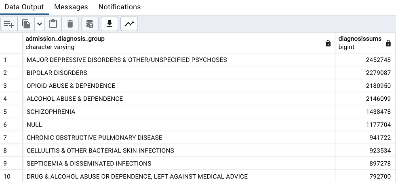Screen dimensions: 396x182
Task: Select row number 1 header
Action: point(11,60)
